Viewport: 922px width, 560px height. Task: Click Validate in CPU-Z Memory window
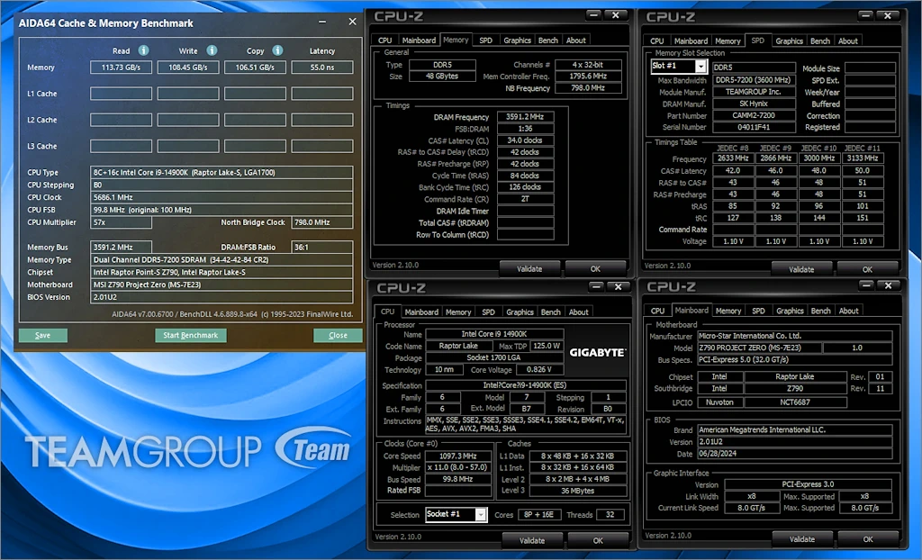[529, 269]
